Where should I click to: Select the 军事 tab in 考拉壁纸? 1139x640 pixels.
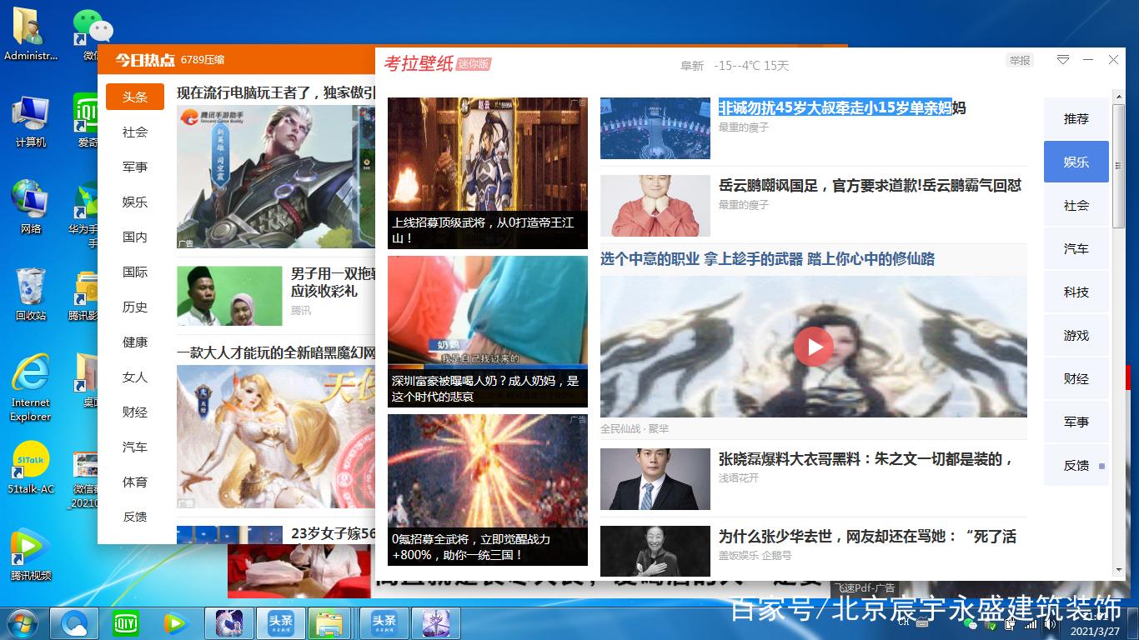tap(1076, 422)
